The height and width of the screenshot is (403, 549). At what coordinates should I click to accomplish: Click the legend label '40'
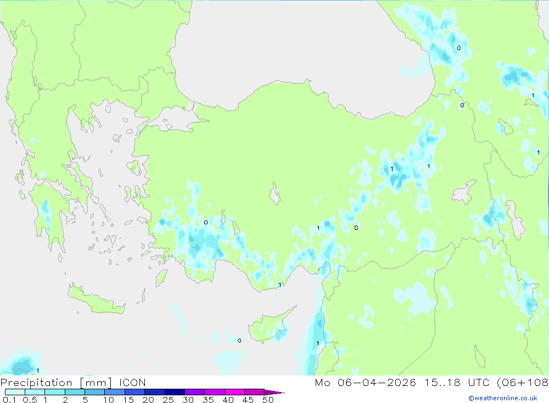pyautogui.click(x=228, y=400)
